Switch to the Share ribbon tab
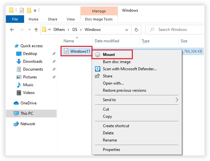 tap(52, 19)
